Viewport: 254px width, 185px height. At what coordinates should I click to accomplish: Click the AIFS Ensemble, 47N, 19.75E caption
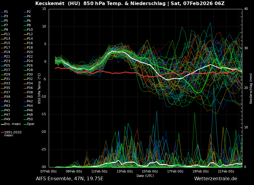point(69,179)
